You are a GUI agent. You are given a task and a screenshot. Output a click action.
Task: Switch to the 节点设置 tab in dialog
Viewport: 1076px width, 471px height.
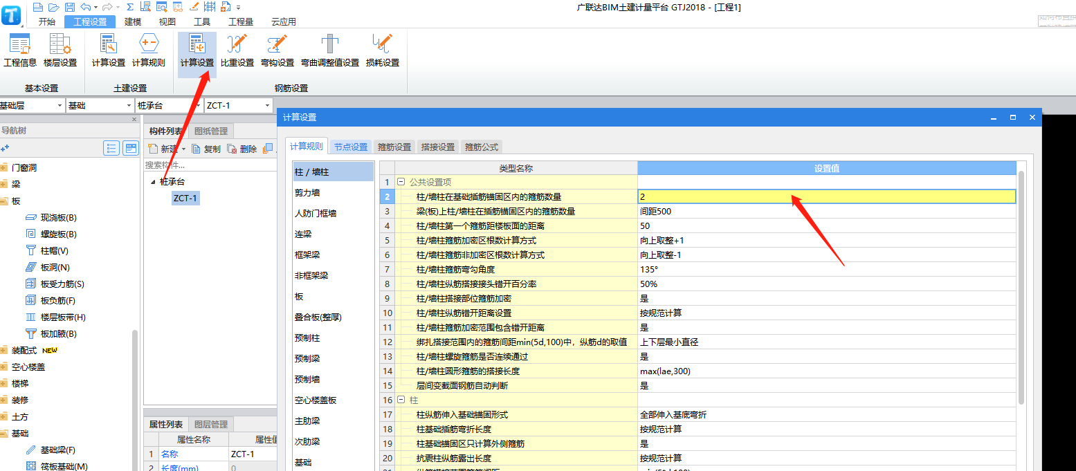point(351,147)
